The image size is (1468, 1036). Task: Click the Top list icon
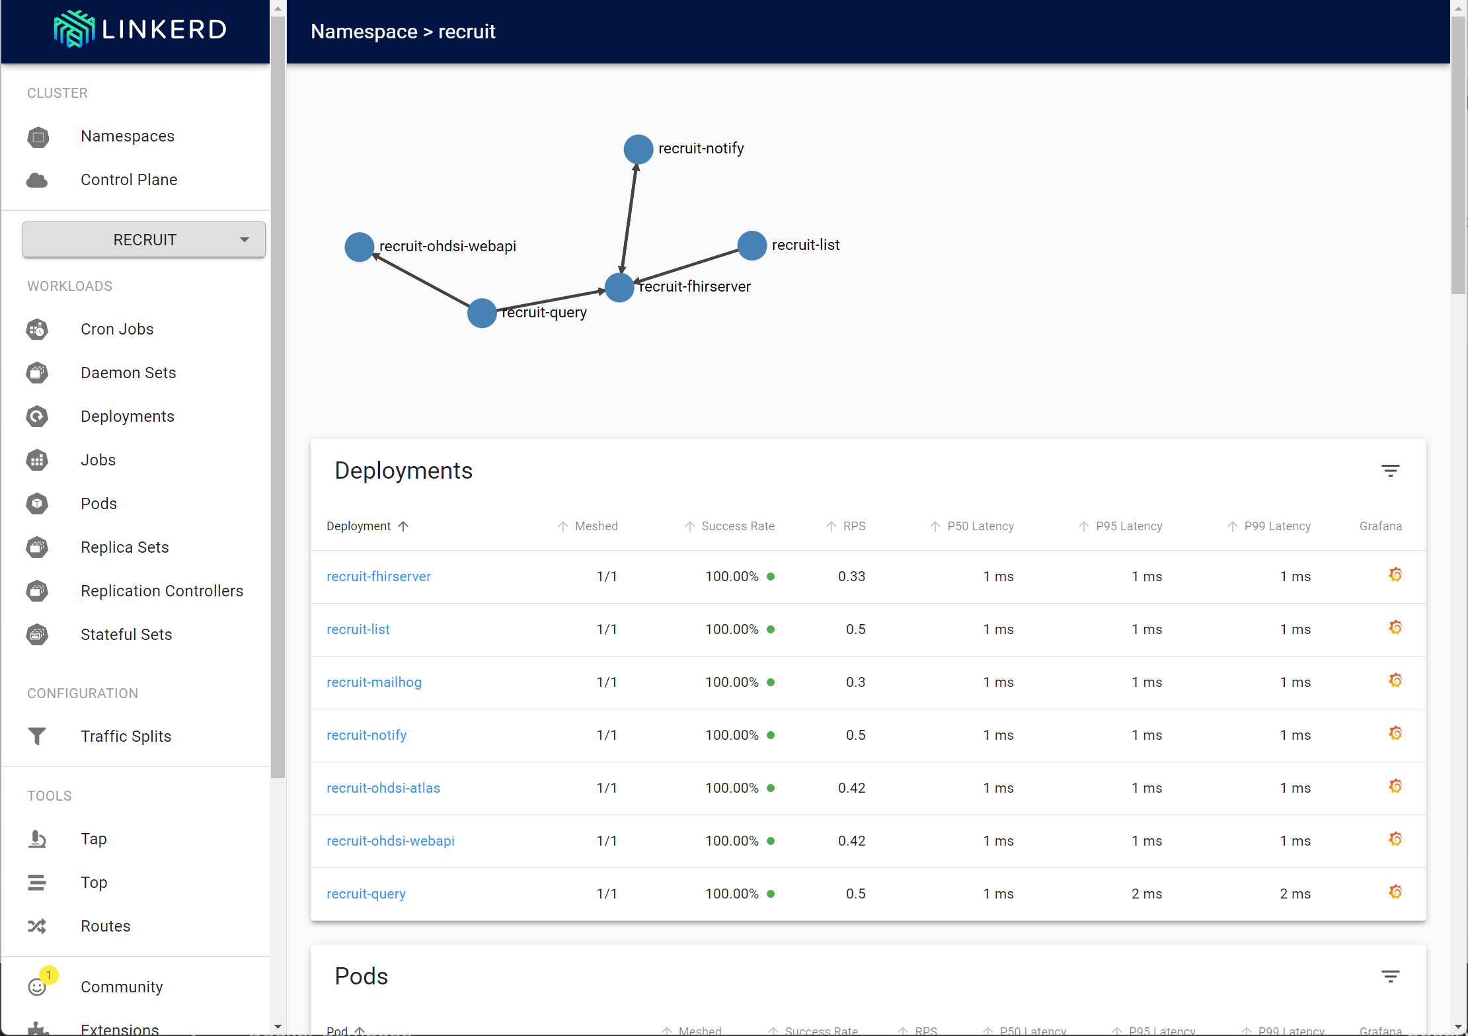[37, 883]
